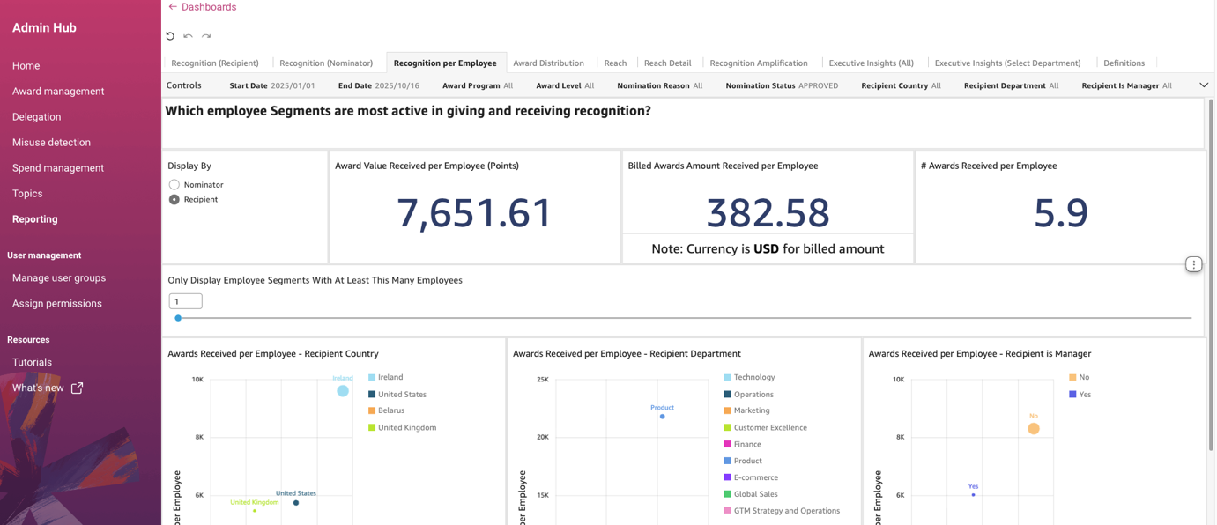Open the Recipient Country filter dropdown
Viewport: 1217px width, 525px height.
click(x=900, y=85)
